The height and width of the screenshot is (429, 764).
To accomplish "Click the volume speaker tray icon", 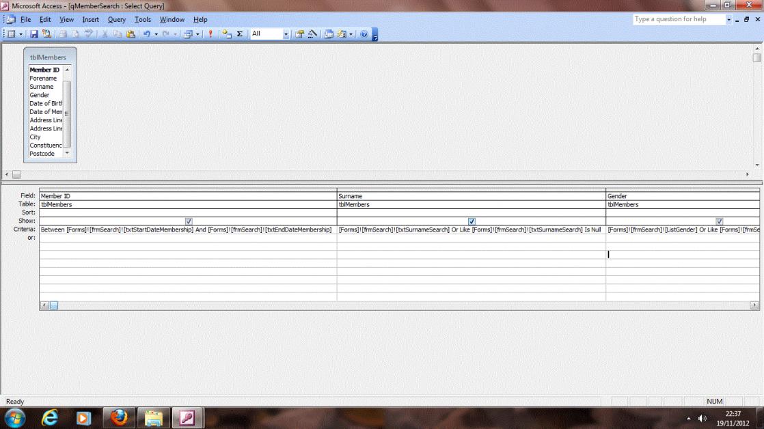I will [702, 418].
